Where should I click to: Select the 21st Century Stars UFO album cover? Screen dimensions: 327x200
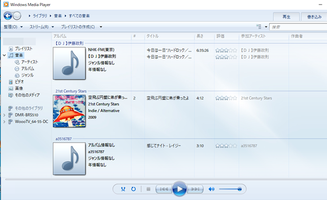coord(69,111)
